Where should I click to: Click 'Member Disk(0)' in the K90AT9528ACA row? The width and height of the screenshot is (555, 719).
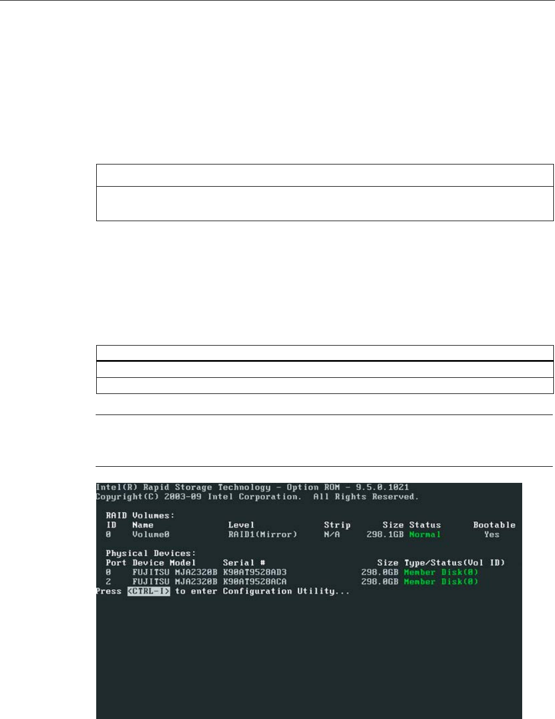pos(441,582)
